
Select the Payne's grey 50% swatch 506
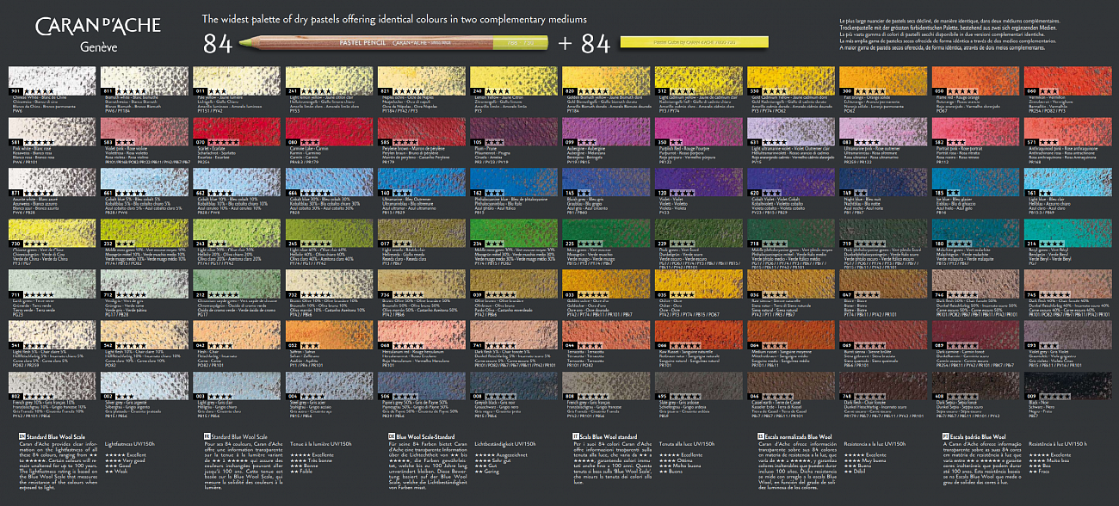[423, 385]
